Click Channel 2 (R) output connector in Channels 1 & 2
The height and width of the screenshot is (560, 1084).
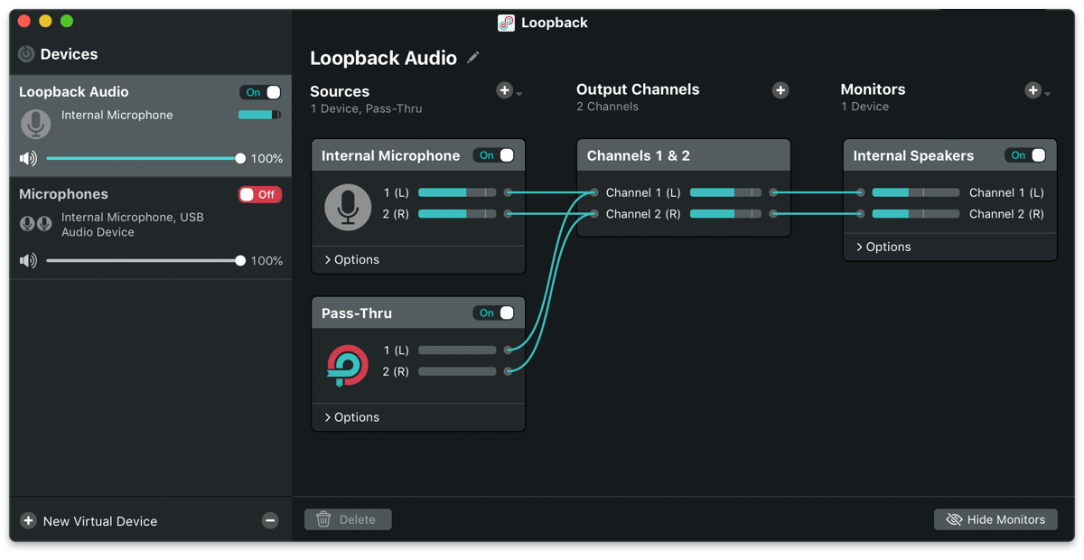(x=773, y=214)
